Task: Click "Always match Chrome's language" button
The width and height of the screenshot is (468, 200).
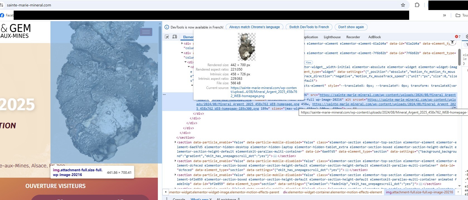Action: pos(254,27)
